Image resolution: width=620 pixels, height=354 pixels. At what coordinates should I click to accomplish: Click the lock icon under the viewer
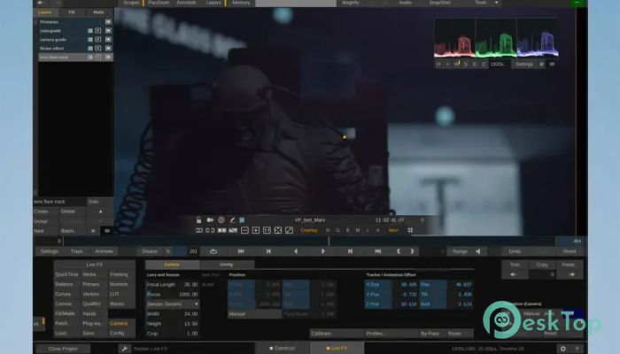point(199,220)
